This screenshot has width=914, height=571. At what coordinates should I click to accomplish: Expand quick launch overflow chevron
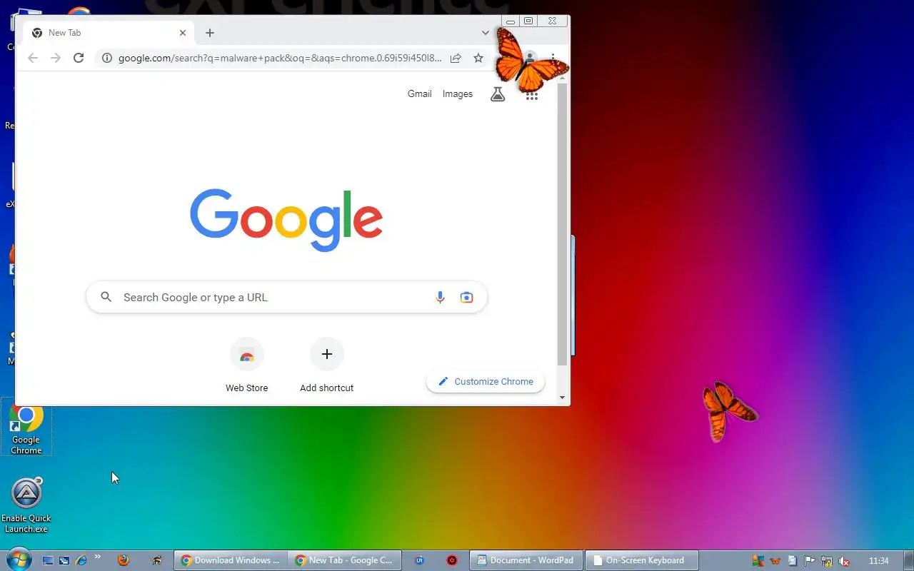[x=98, y=557]
